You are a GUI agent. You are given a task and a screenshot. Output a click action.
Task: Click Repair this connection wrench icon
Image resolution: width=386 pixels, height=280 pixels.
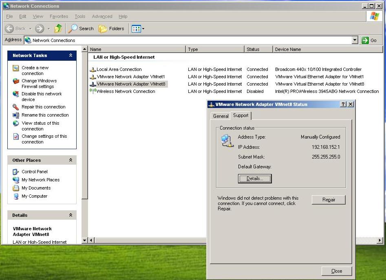tap(16, 107)
